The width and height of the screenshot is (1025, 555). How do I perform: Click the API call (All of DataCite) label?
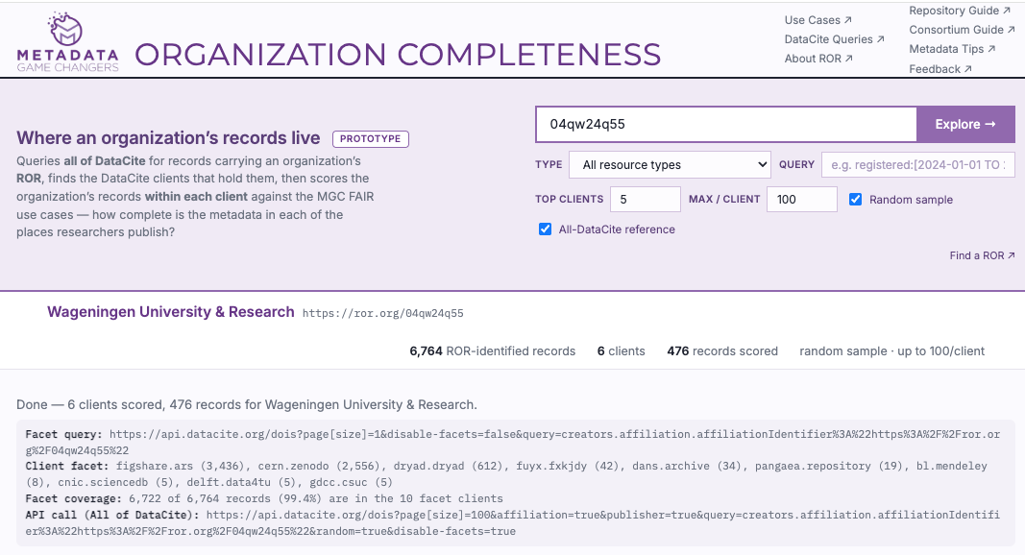click(112, 515)
